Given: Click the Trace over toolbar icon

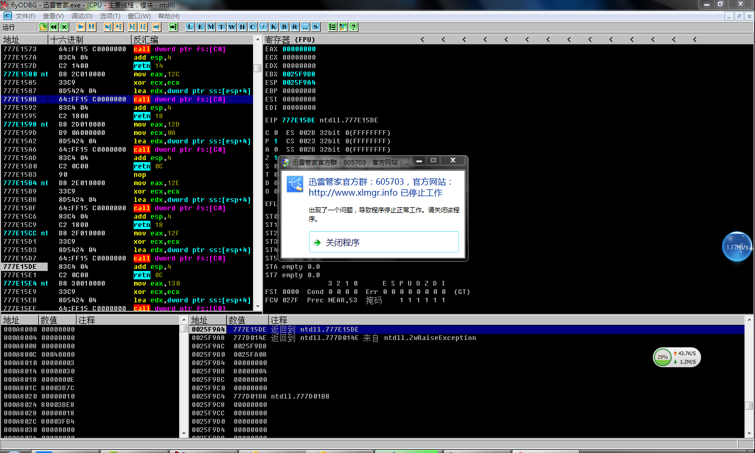Looking at the screenshot, I should pos(143,27).
